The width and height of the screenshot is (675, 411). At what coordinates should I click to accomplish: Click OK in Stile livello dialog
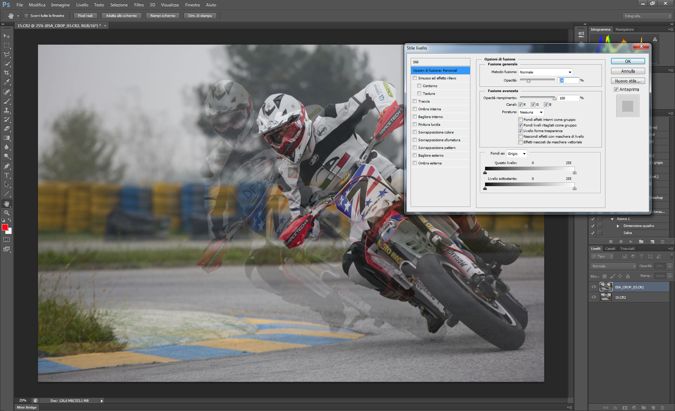628,61
